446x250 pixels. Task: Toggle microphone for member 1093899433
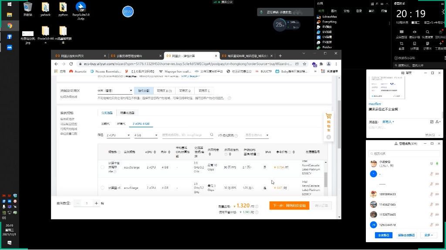point(432,194)
